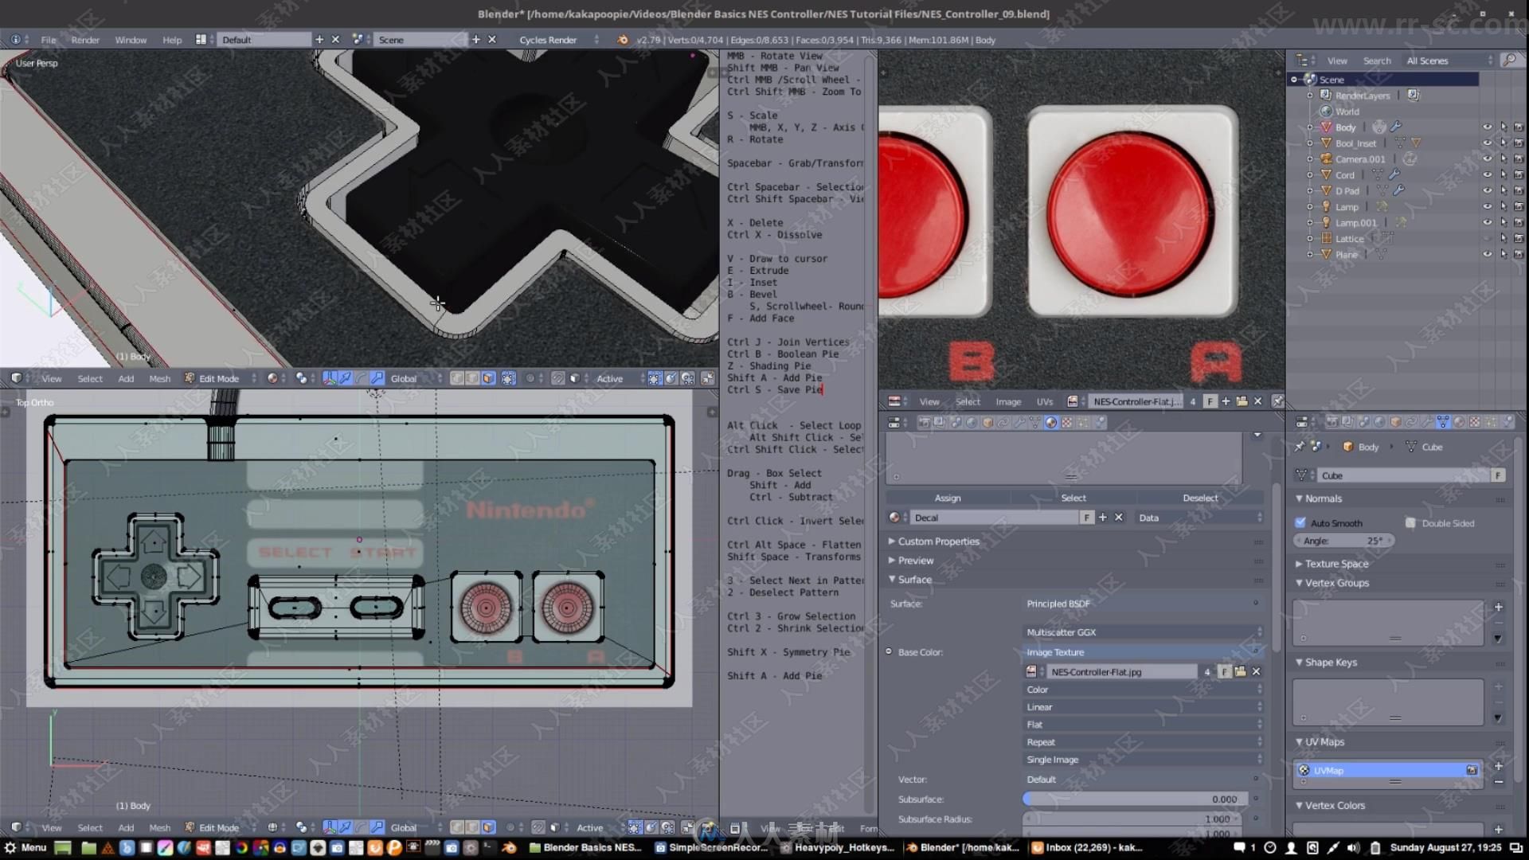This screenshot has height=860, width=1529.
Task: Hide the D Pad object in outliner
Action: 1487,191
